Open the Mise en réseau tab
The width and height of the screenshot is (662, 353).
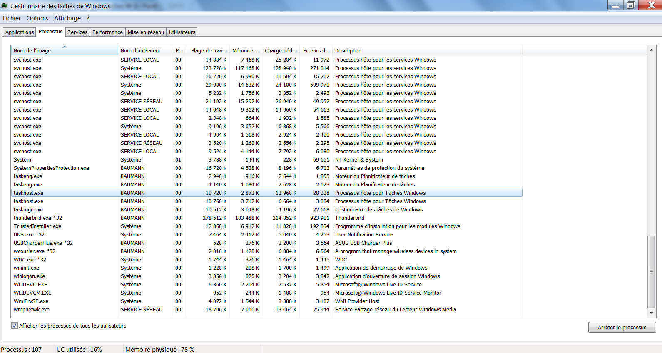pos(146,32)
